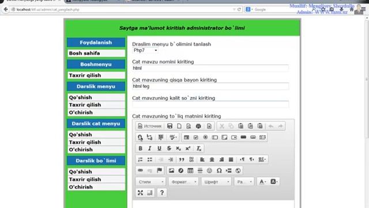Insert a textarea form icon
369x208 pixels.
point(224,138)
